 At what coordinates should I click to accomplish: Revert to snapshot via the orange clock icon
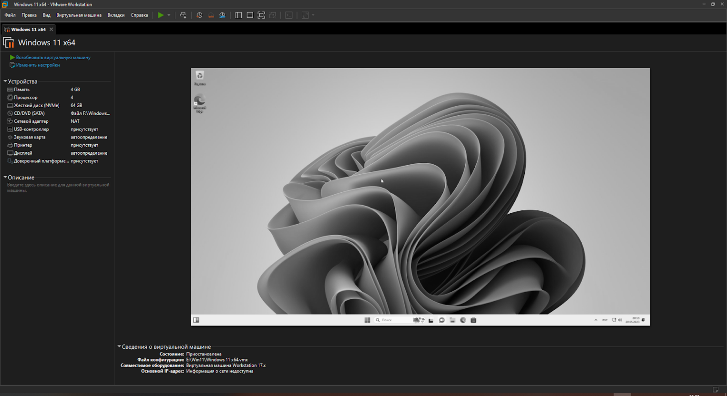click(x=211, y=15)
